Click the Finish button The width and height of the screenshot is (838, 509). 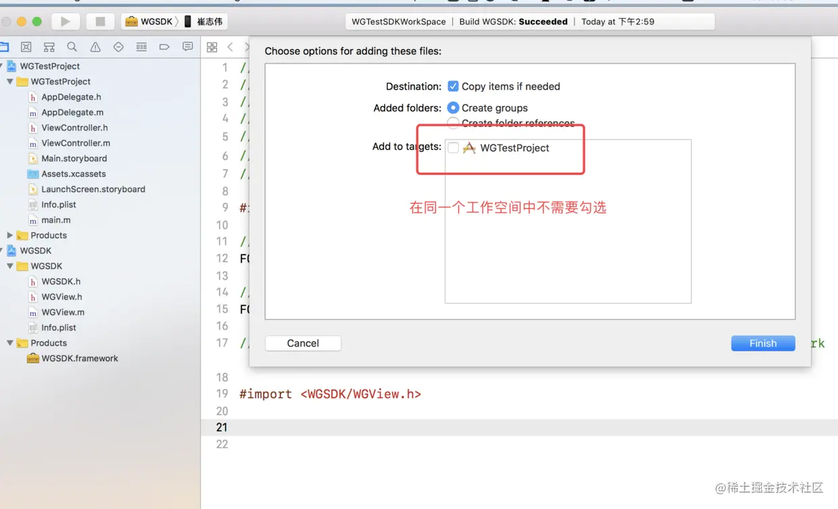click(763, 343)
